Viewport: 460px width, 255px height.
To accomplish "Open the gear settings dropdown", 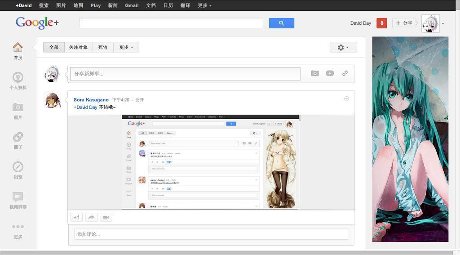I will (x=343, y=47).
